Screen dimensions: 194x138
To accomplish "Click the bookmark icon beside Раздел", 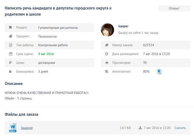I will tap(10, 28).
